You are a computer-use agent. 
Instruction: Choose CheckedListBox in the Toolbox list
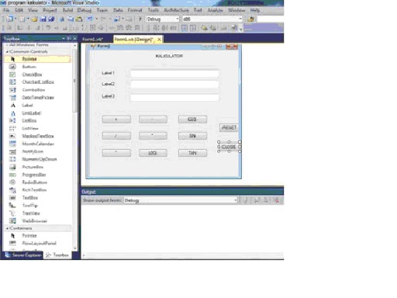38,82
